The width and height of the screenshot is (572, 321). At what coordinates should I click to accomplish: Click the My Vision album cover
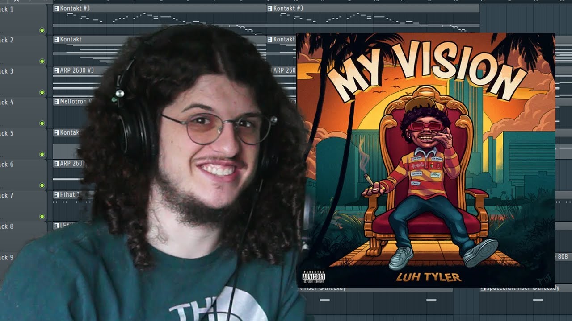tap(426, 160)
